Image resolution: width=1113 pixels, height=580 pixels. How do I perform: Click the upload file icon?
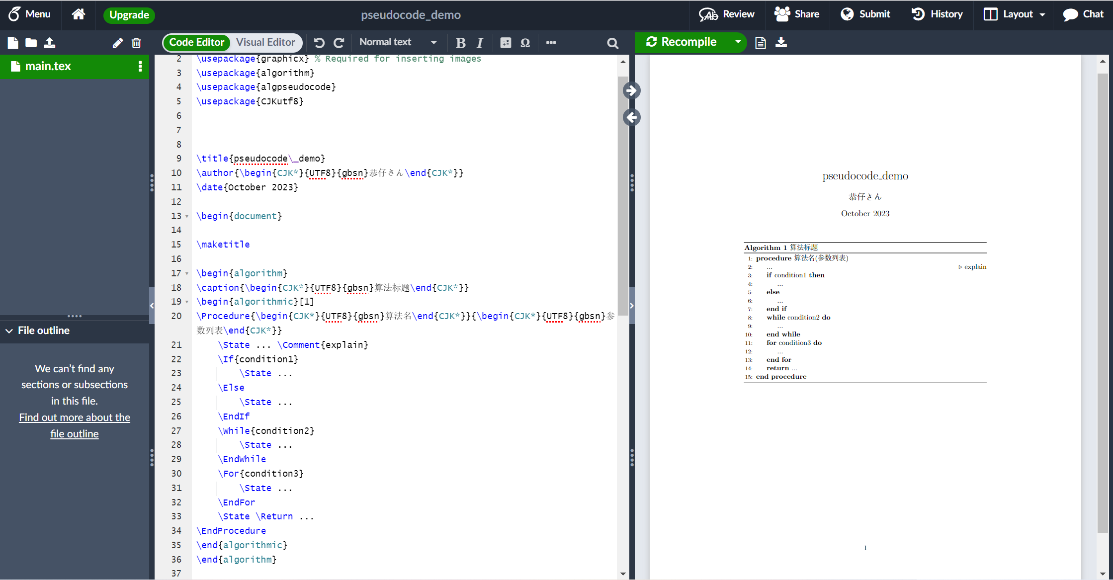pyautogui.click(x=49, y=43)
